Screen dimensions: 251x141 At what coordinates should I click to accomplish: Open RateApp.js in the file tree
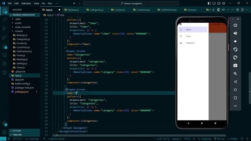click(22, 60)
